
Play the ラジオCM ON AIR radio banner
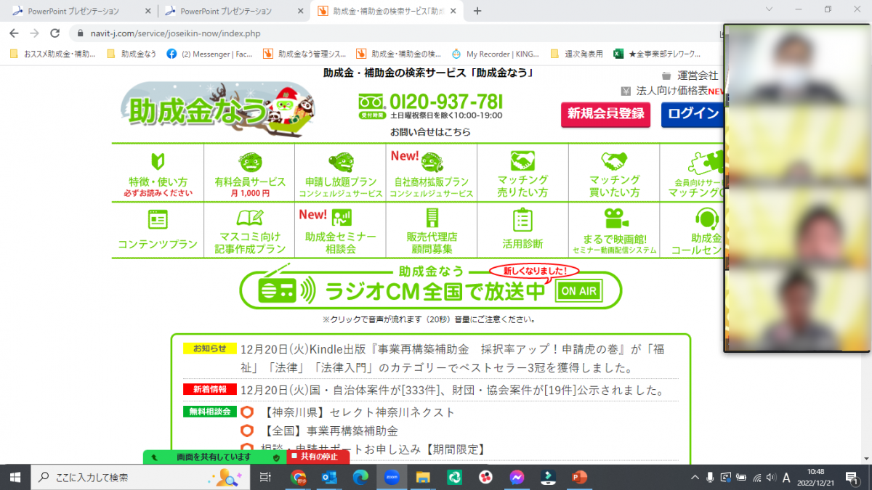pos(430,290)
